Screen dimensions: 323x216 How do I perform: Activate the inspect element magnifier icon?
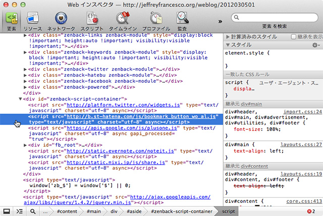(x=33, y=211)
